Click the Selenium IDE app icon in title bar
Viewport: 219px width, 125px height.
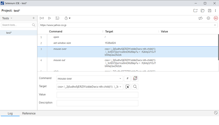coord(2,3)
